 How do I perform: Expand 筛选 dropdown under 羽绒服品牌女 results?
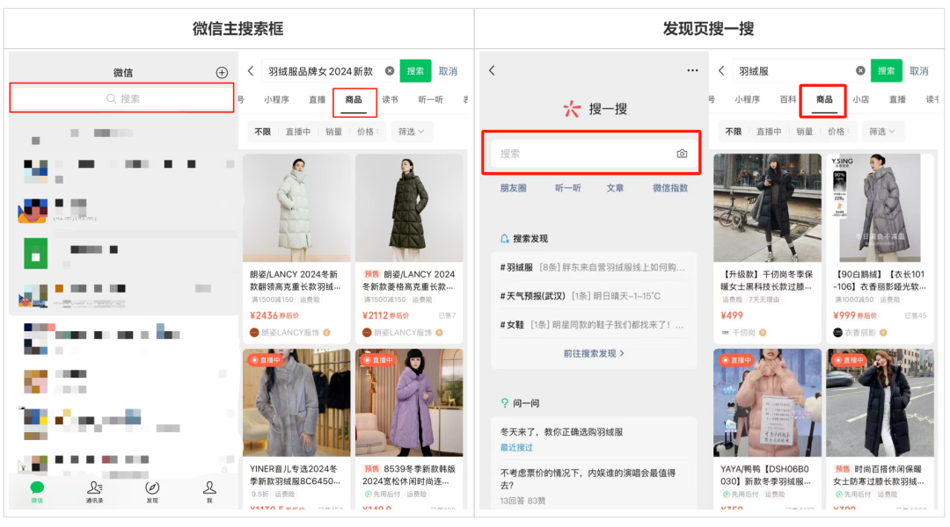412,132
